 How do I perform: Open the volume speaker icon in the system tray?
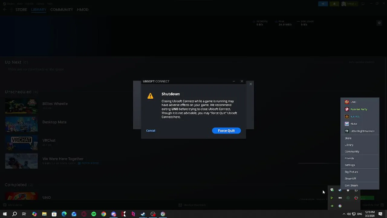click(x=349, y=214)
